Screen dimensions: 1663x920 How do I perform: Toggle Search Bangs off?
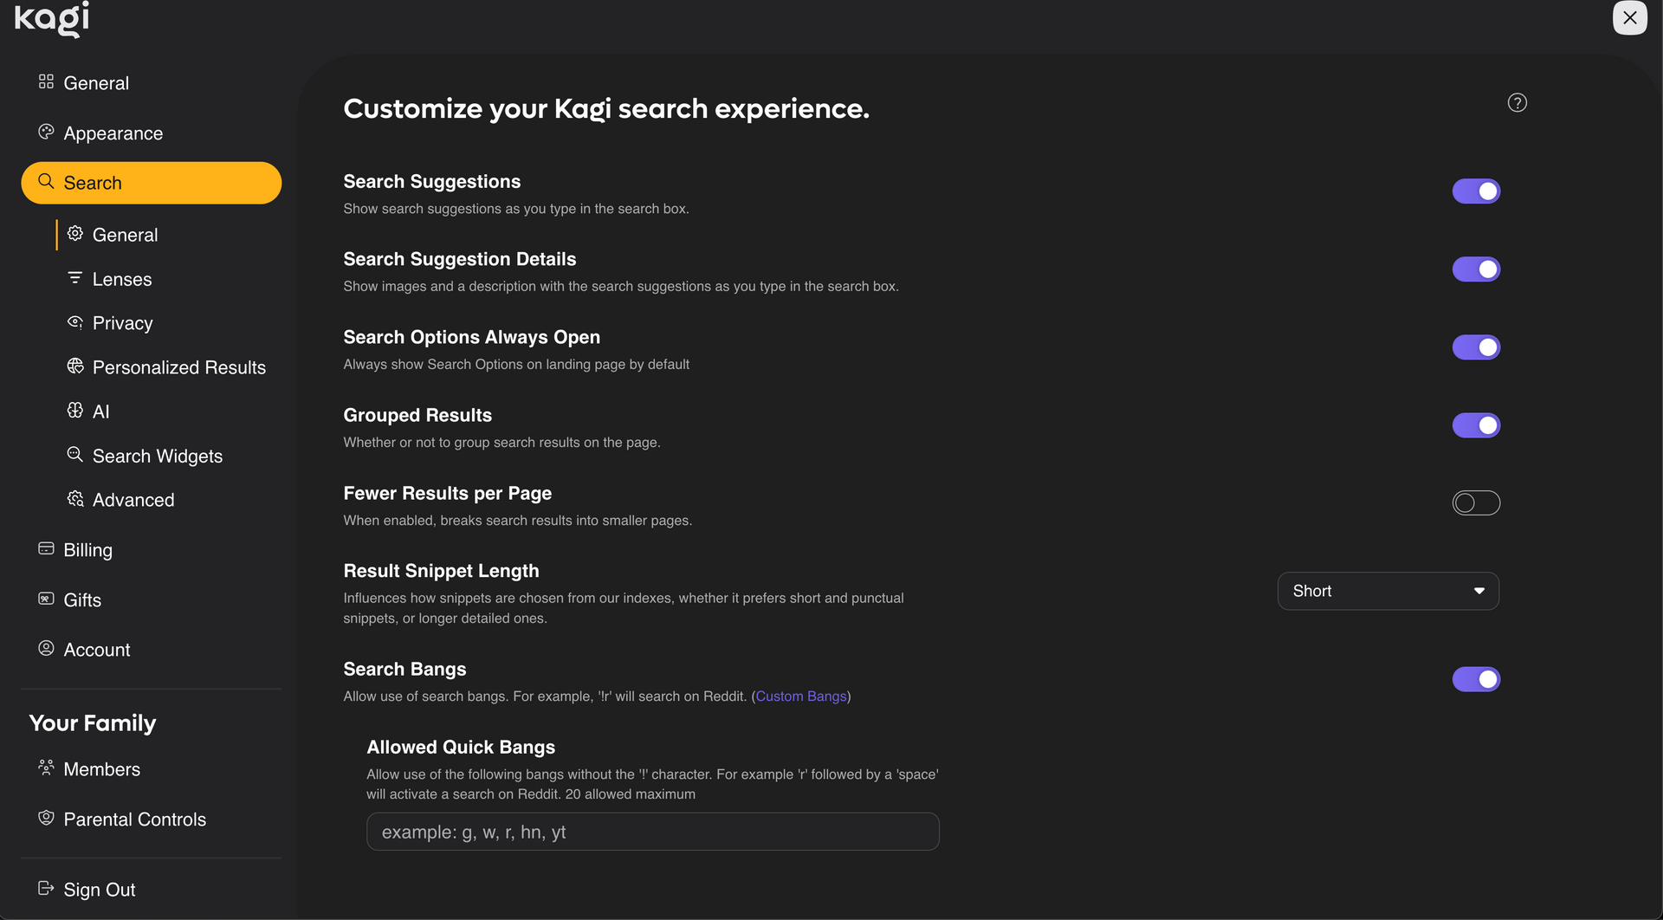pyautogui.click(x=1476, y=679)
